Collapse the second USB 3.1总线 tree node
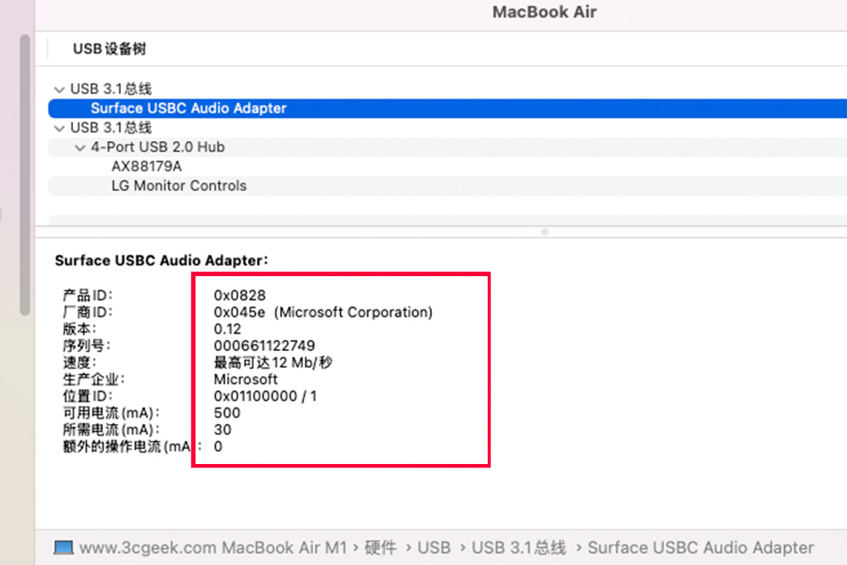 58,129
